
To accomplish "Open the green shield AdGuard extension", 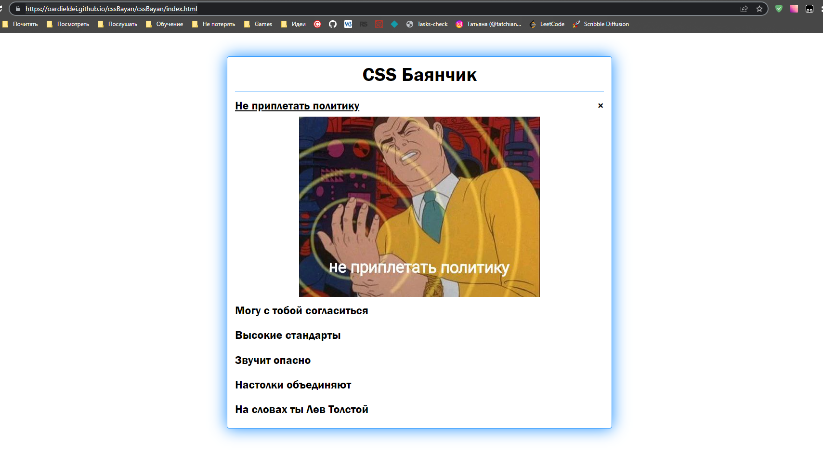I will click(x=779, y=9).
